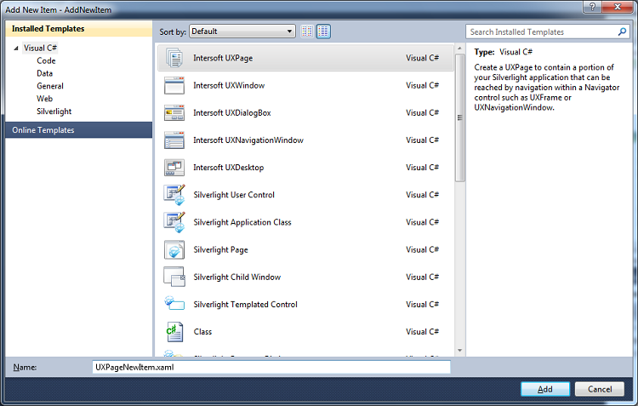The width and height of the screenshot is (638, 406).
Task: Select the "Class" row text
Action: click(x=202, y=331)
